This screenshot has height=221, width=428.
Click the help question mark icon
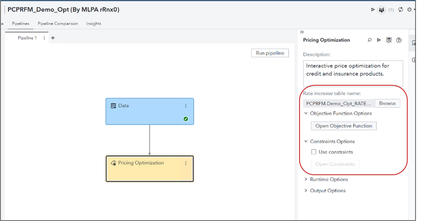point(399,40)
